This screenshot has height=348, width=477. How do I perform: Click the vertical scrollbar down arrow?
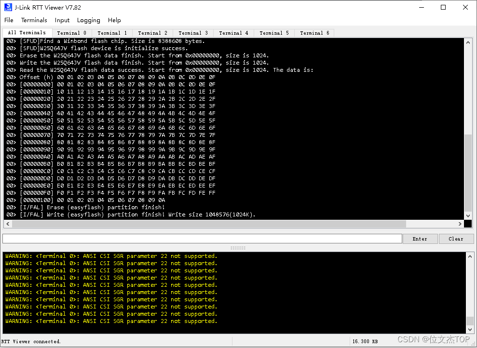coord(468,215)
